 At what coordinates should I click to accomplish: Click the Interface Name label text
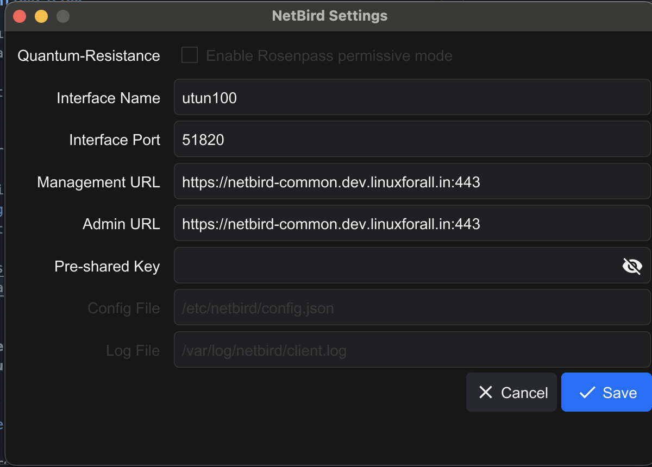[x=108, y=98]
